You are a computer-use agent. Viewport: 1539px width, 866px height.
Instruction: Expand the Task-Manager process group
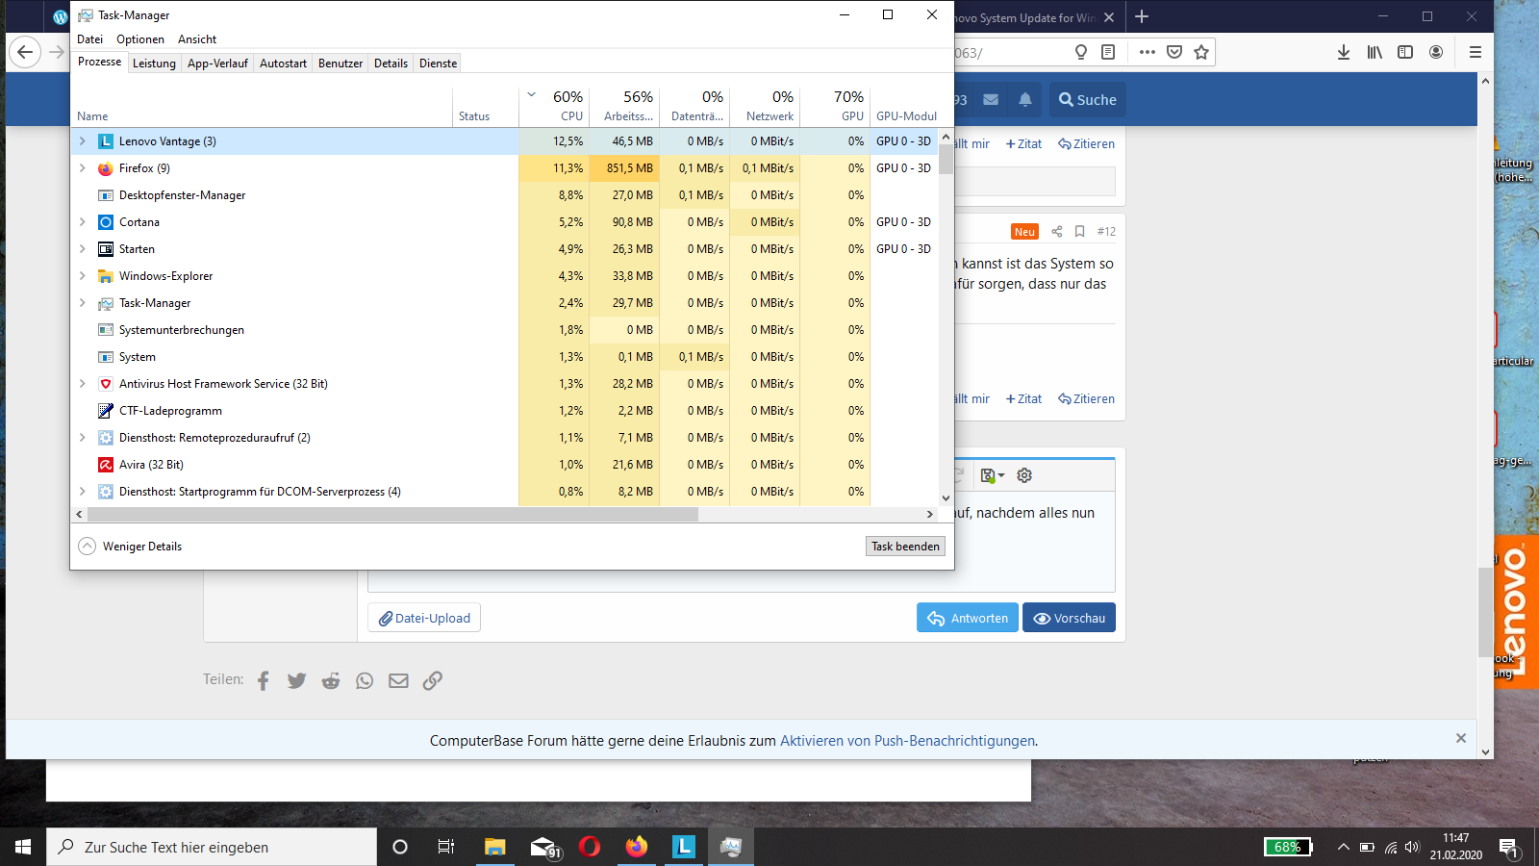coord(83,303)
